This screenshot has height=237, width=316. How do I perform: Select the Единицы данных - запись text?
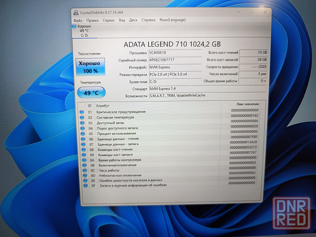pos(118,144)
